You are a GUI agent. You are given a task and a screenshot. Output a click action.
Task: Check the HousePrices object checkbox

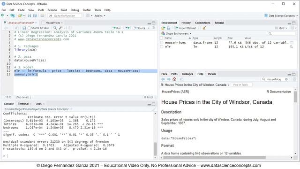click(162, 43)
